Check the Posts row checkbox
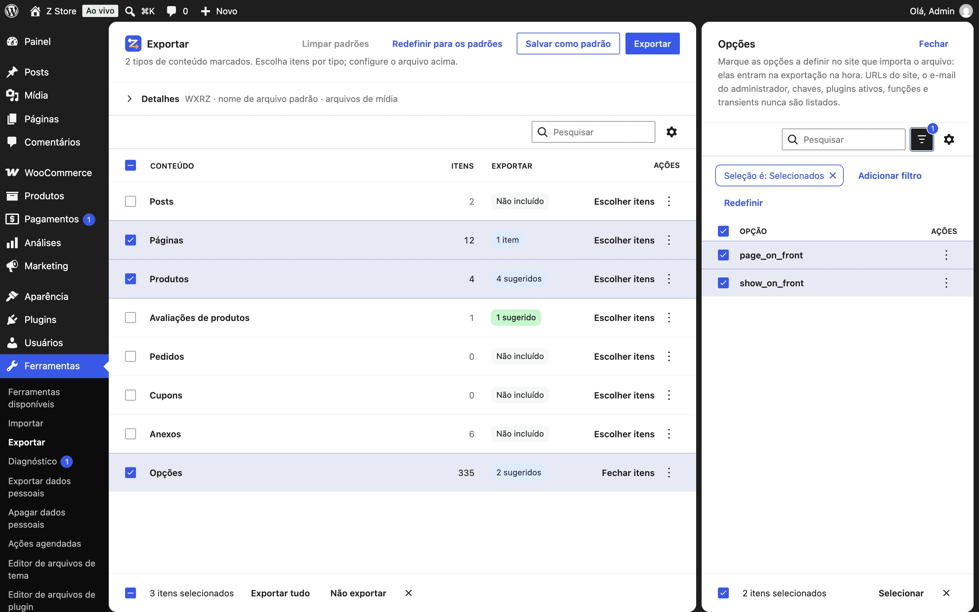979x612 pixels. (130, 201)
